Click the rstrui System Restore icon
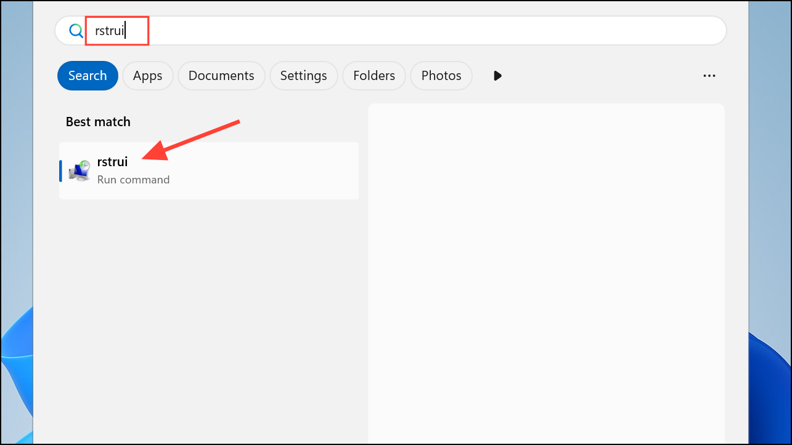The width and height of the screenshot is (792, 445). (x=79, y=171)
